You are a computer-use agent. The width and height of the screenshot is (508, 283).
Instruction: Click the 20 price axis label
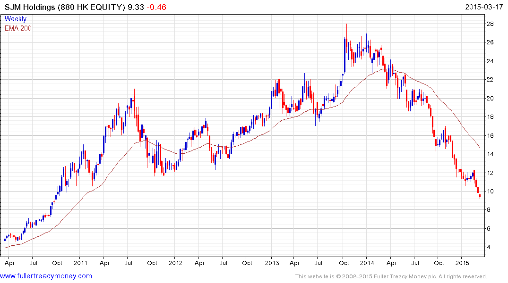[x=490, y=98]
